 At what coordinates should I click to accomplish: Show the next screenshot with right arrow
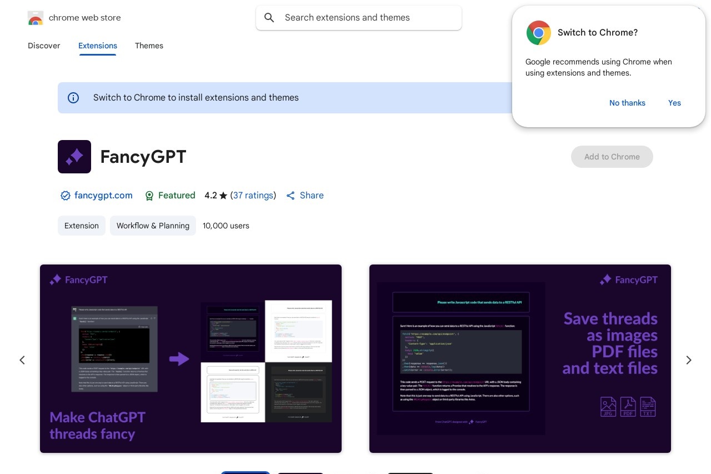pos(689,360)
